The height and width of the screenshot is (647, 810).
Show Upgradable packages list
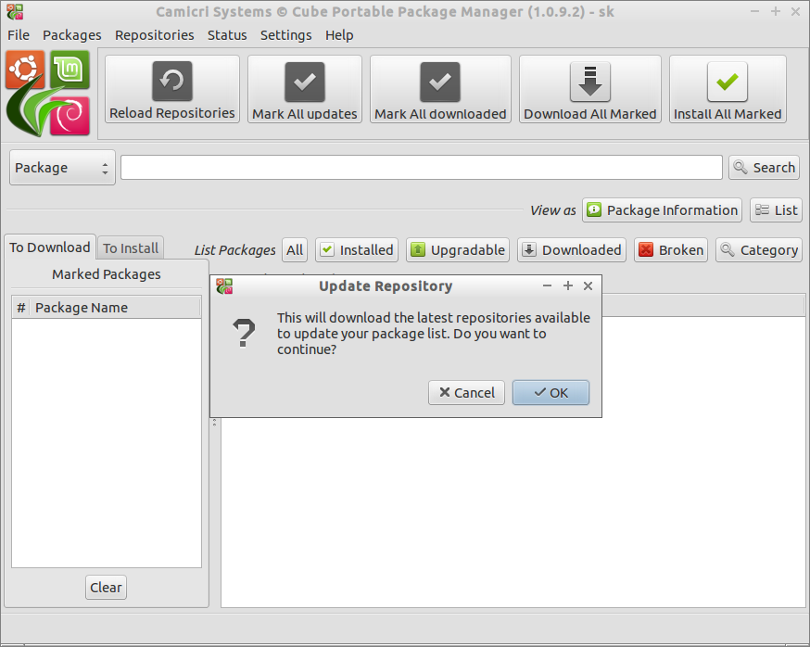coord(458,249)
